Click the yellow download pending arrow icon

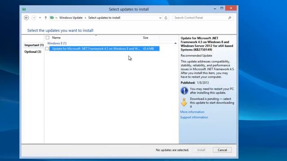point(184,102)
